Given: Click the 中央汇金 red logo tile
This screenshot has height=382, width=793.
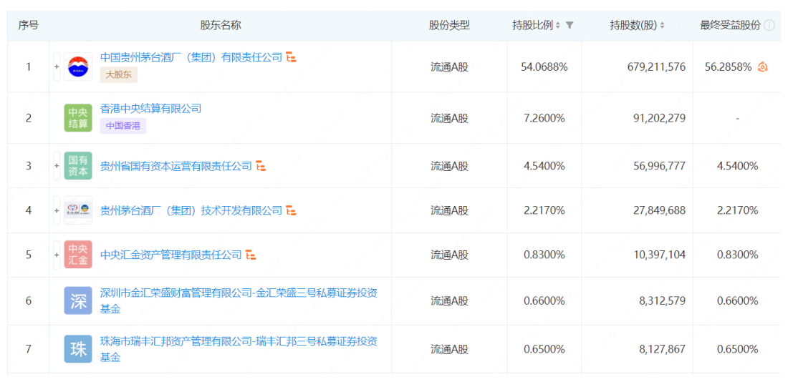Looking at the screenshot, I should point(78,255).
